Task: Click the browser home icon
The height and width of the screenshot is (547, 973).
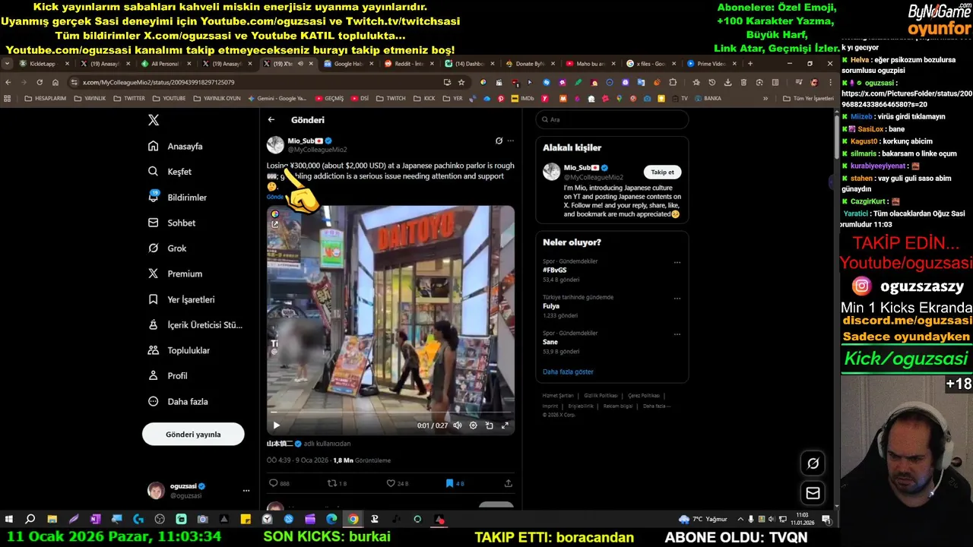Action: click(55, 82)
